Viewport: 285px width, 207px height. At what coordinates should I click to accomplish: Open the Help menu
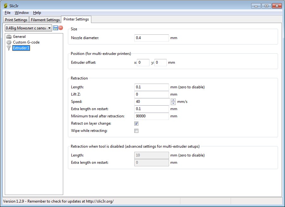[37, 13]
